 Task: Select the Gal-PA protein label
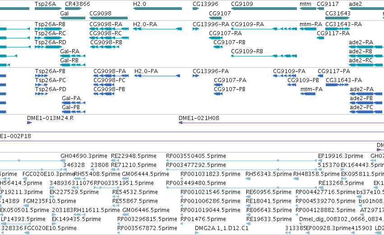(71, 98)
